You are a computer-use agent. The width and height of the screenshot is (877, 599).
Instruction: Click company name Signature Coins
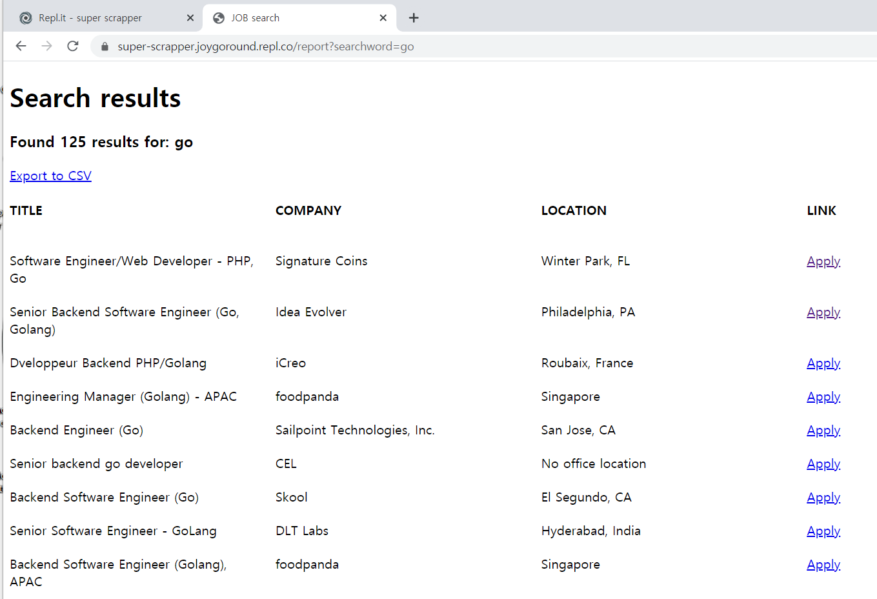coord(321,261)
